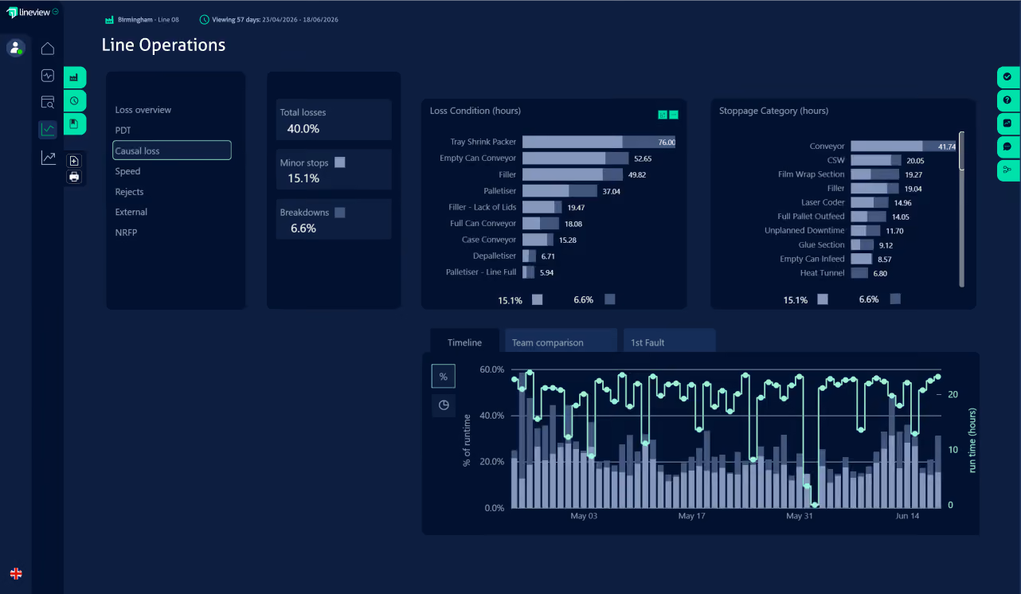
Task: Select NRFP in the loss menu
Action: [x=126, y=233]
